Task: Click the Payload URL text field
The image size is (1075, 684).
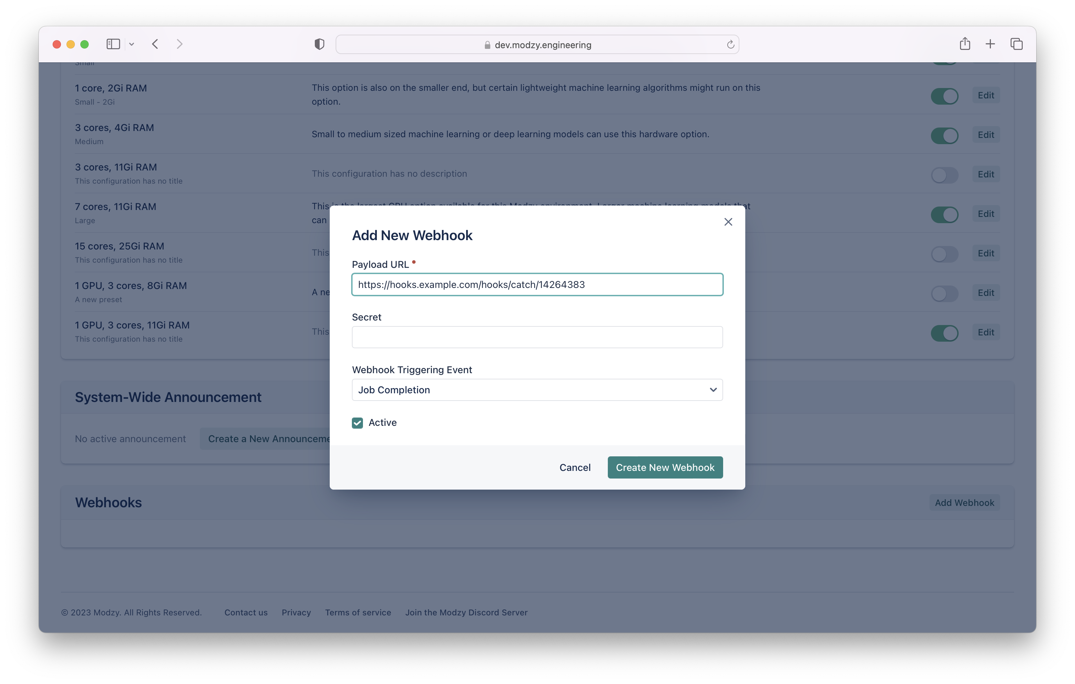Action: pos(537,284)
